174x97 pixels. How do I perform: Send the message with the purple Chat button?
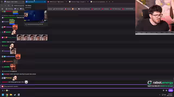pyautogui.click(x=171, y=91)
